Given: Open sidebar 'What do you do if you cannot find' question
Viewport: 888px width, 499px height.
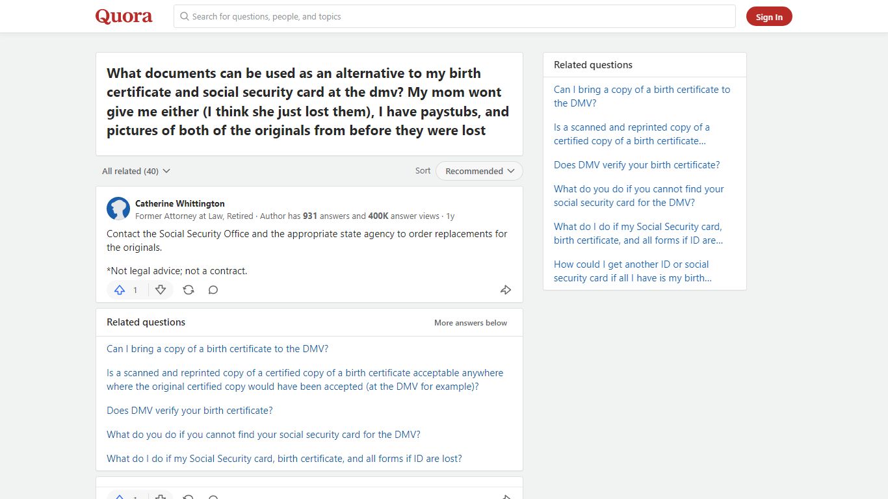Looking at the screenshot, I should [639, 196].
